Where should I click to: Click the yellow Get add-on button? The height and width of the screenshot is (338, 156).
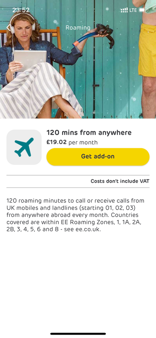coord(98,157)
